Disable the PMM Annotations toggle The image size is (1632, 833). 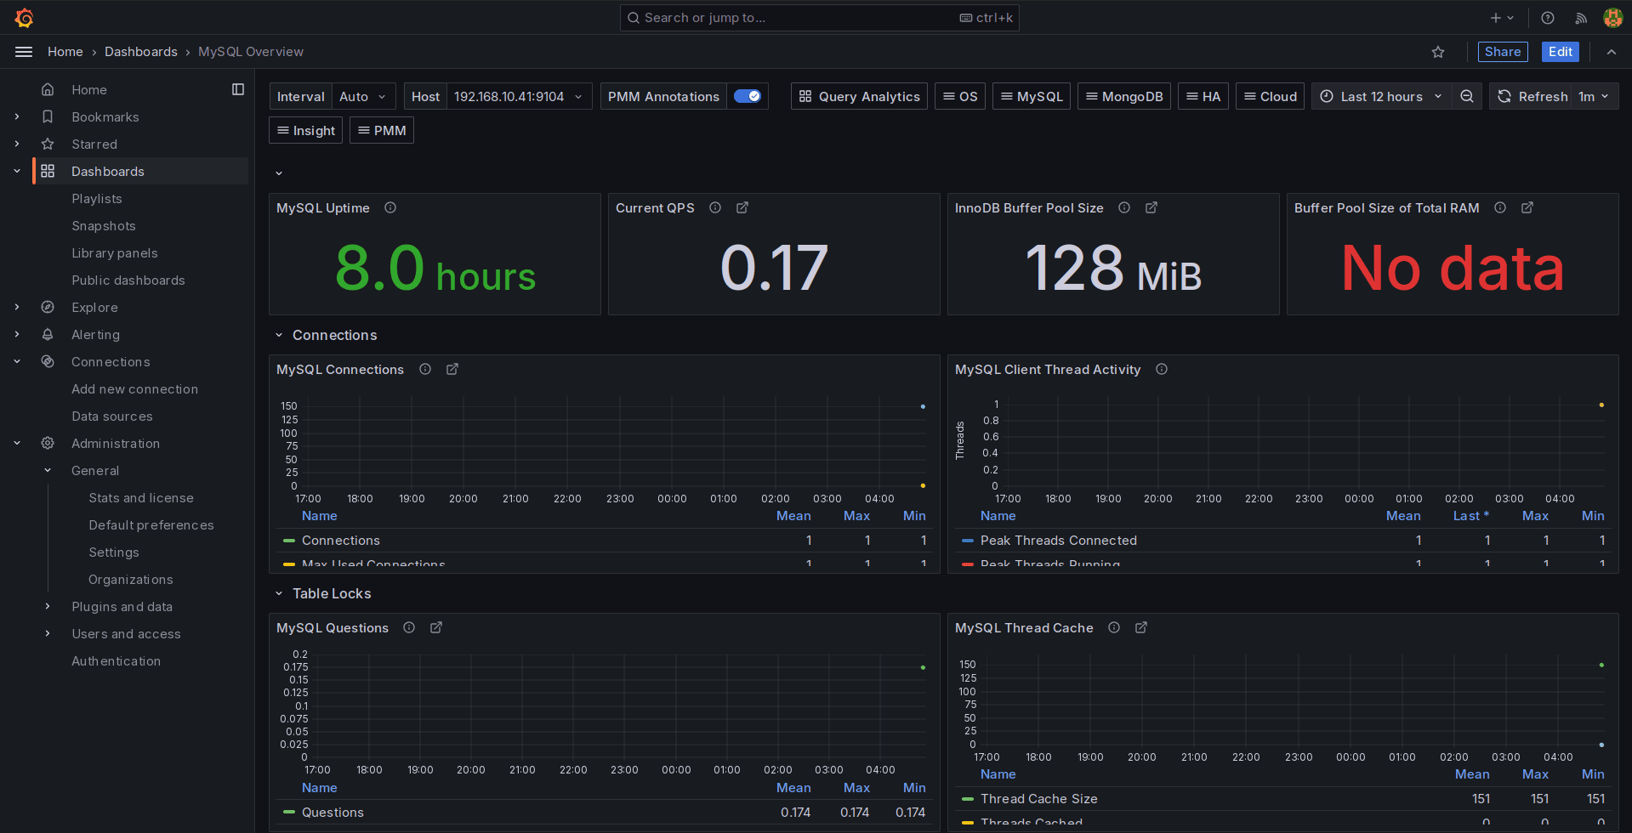[748, 96]
